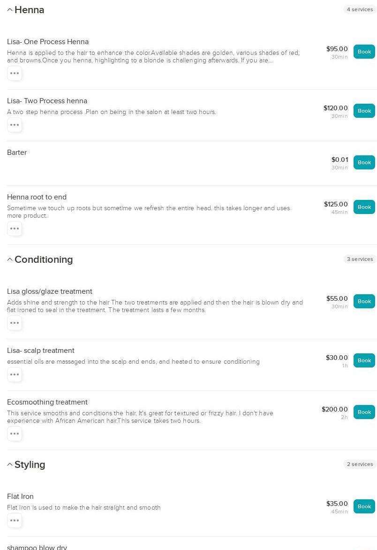Book Henna root to end service
Viewport: 377px width, 550px height.
pyautogui.click(x=364, y=207)
